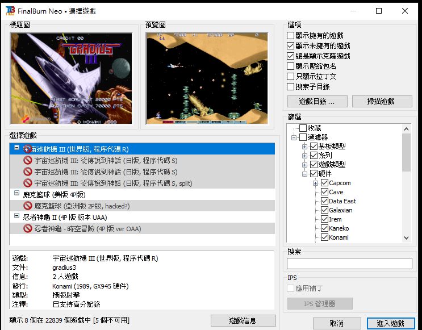Select 忍者神龜 II (4P 版 版本 UAA) row
This screenshot has height=330, width=422.
click(142, 217)
